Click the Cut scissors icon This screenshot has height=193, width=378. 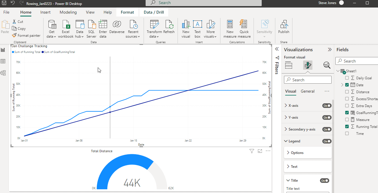14,22
